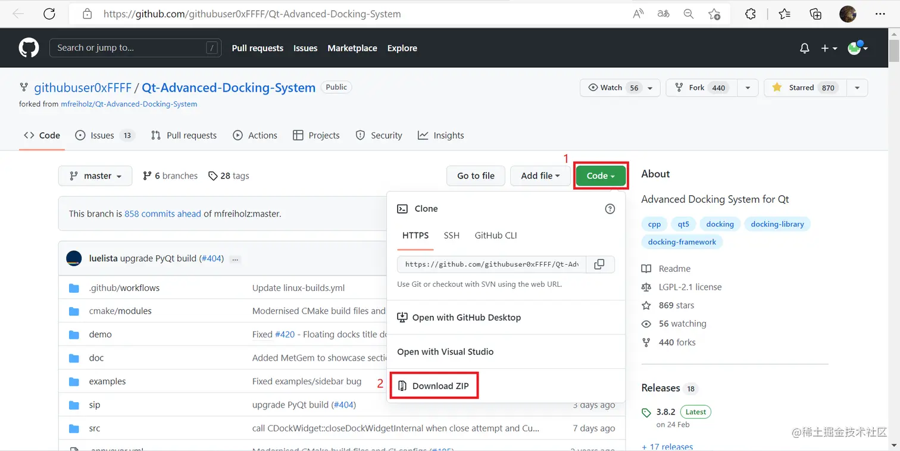Open the read aloud icon in address bar
The height and width of the screenshot is (451, 900).
tap(638, 14)
